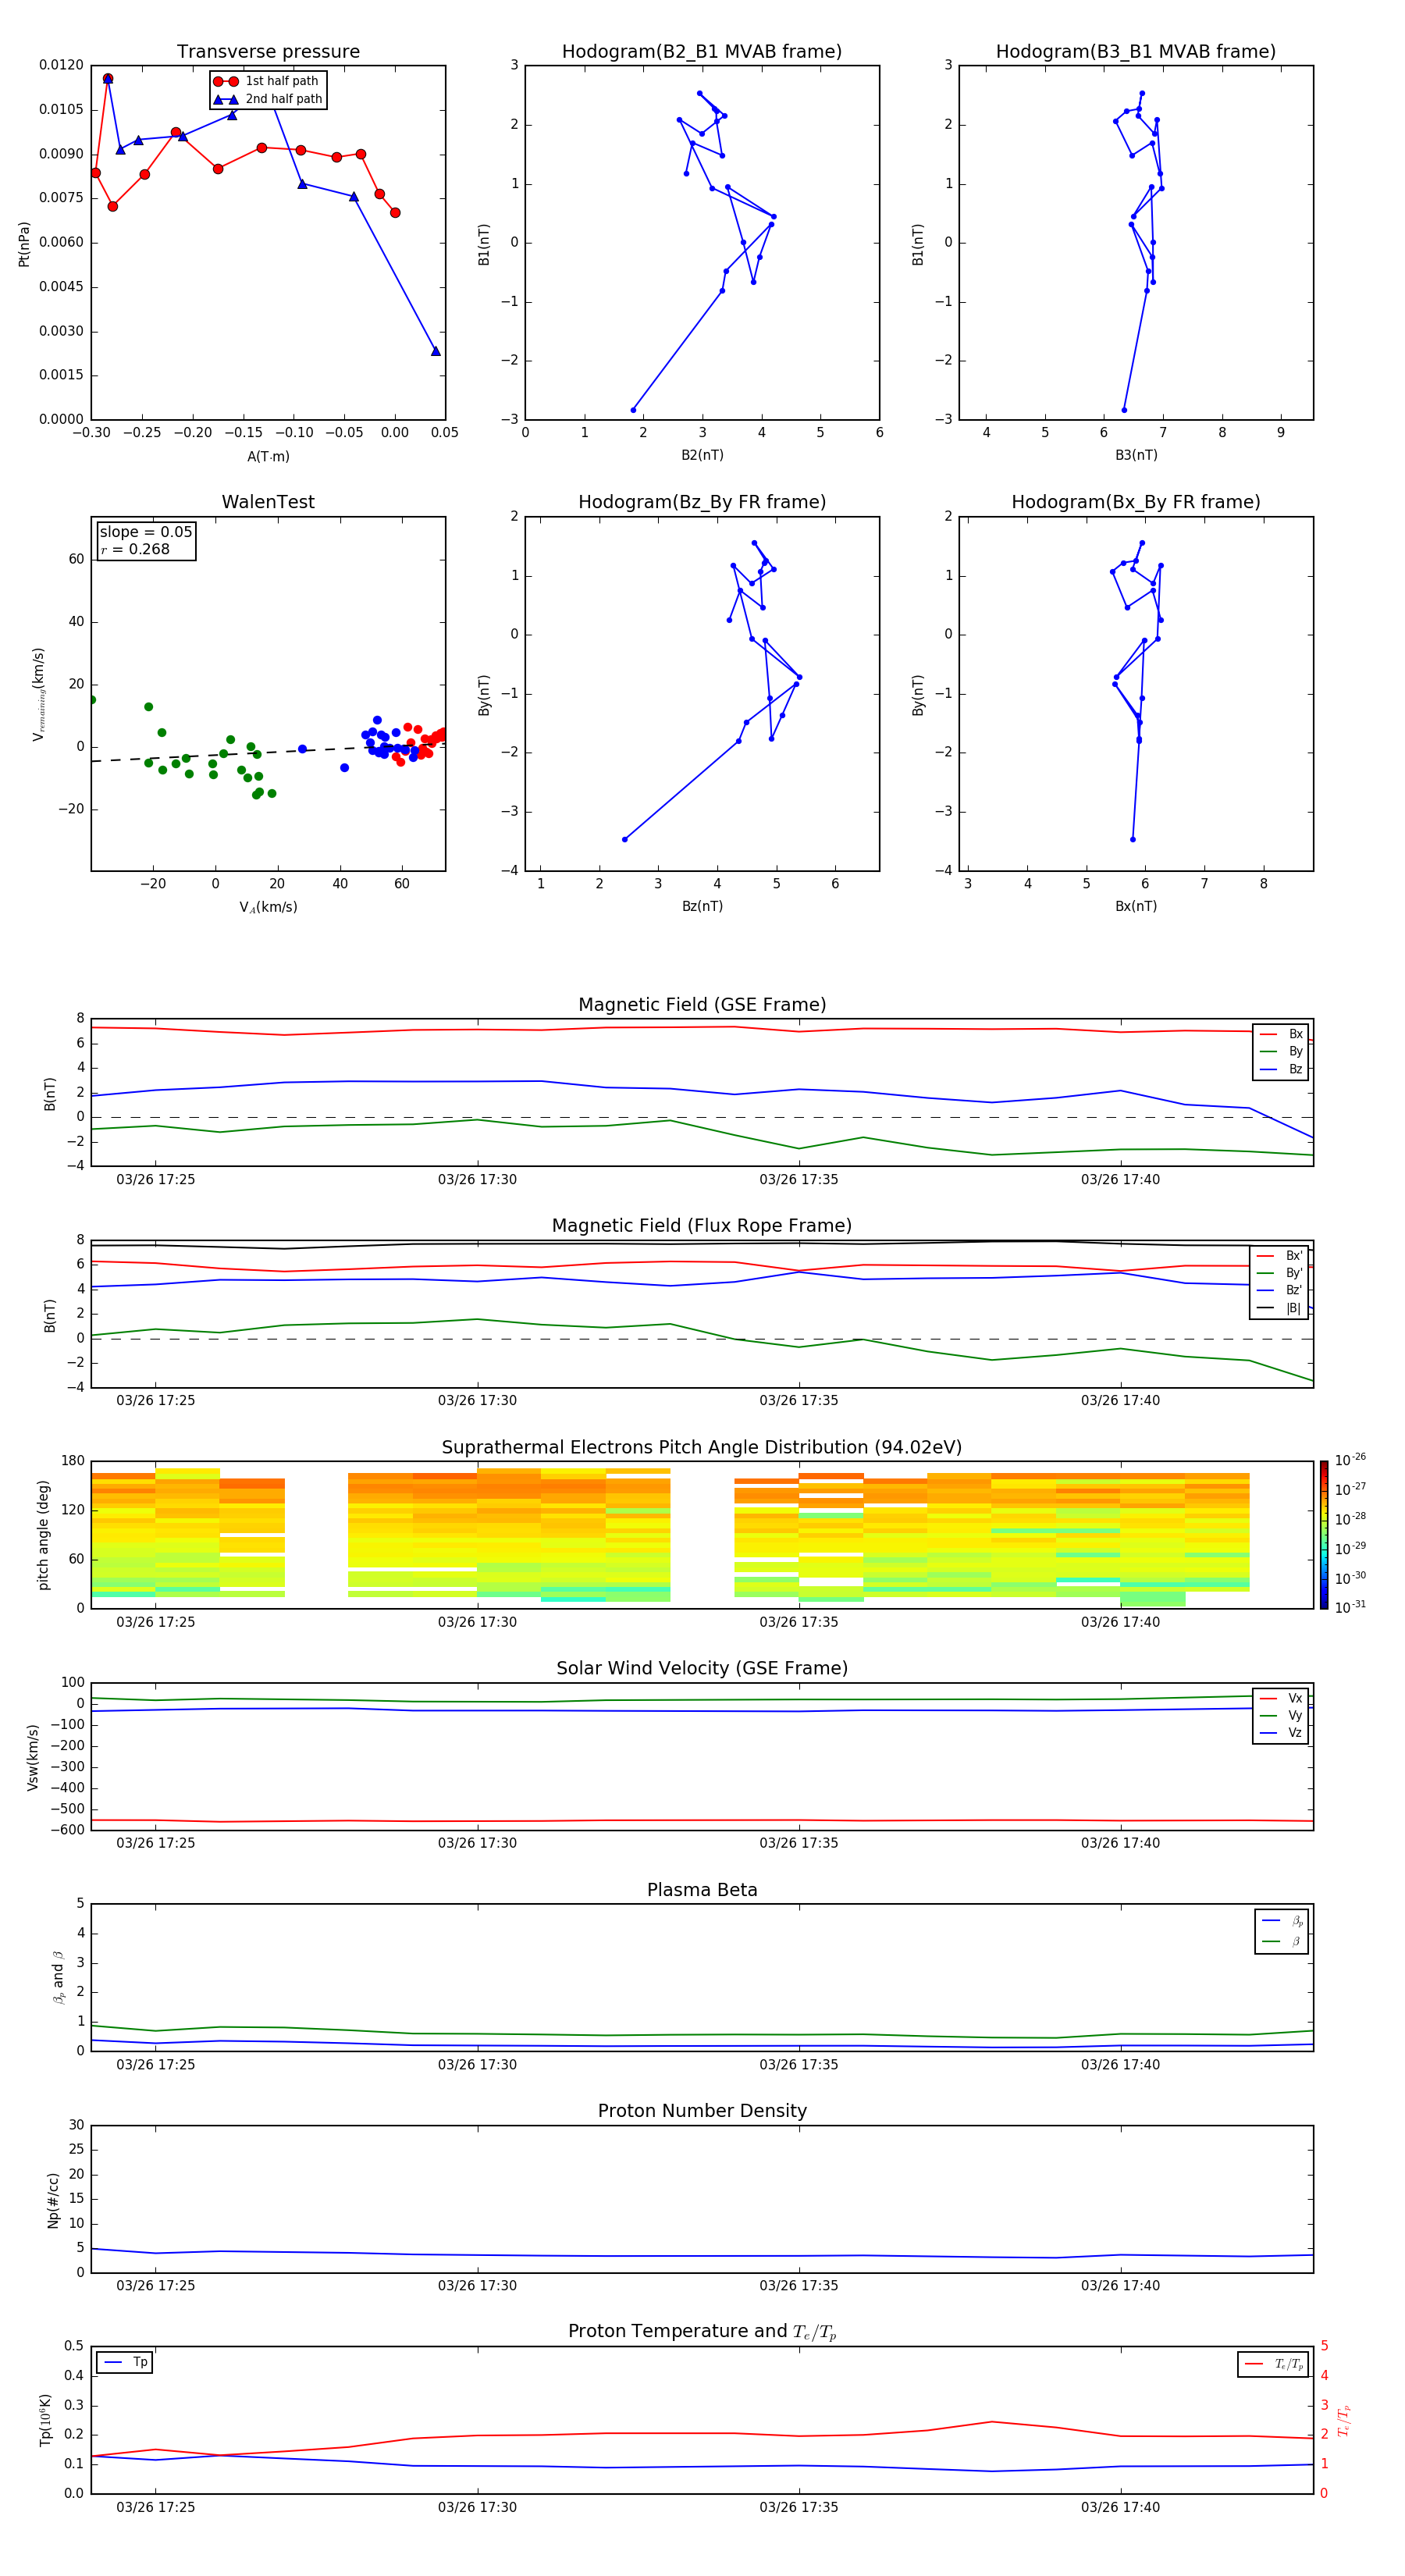The image size is (1405, 2576).
Task: Click the "Vx" legend entry in velocity plot
Action: tap(1281, 1698)
